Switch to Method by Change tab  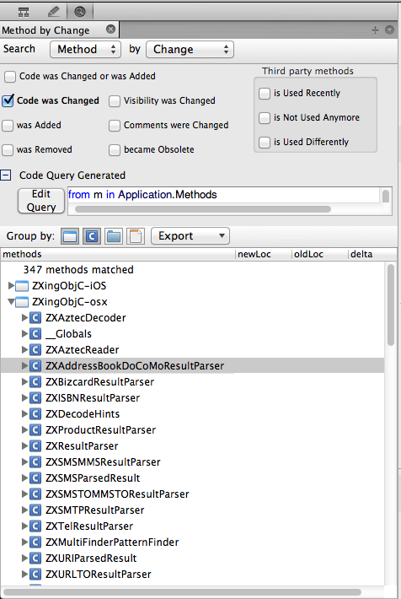pos(45,30)
